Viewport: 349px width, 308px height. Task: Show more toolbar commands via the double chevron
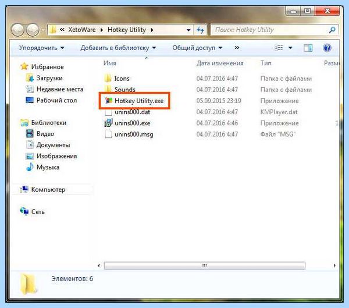[237, 48]
